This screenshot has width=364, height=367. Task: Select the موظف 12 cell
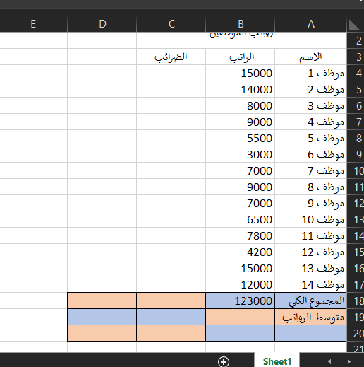click(311, 252)
